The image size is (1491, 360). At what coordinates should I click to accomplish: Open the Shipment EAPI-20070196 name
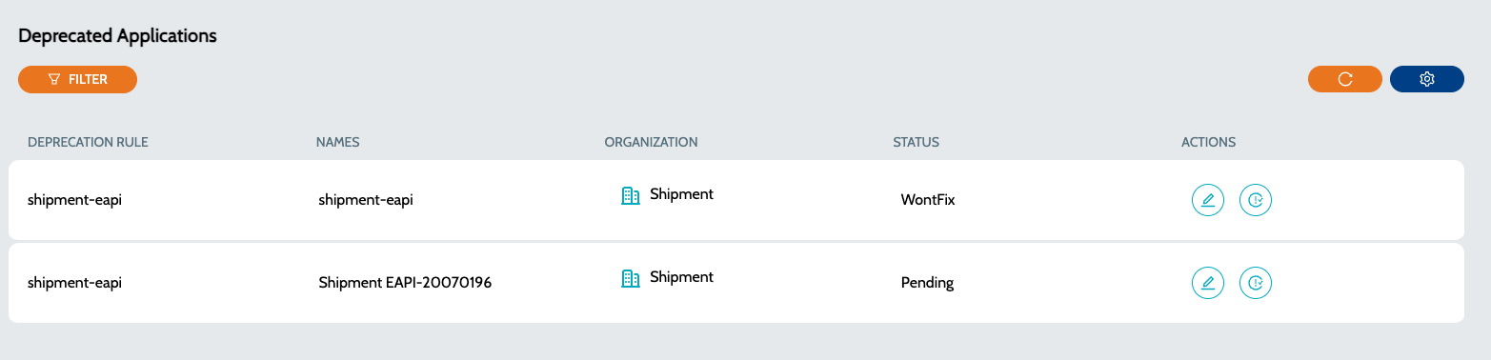pyautogui.click(x=405, y=283)
